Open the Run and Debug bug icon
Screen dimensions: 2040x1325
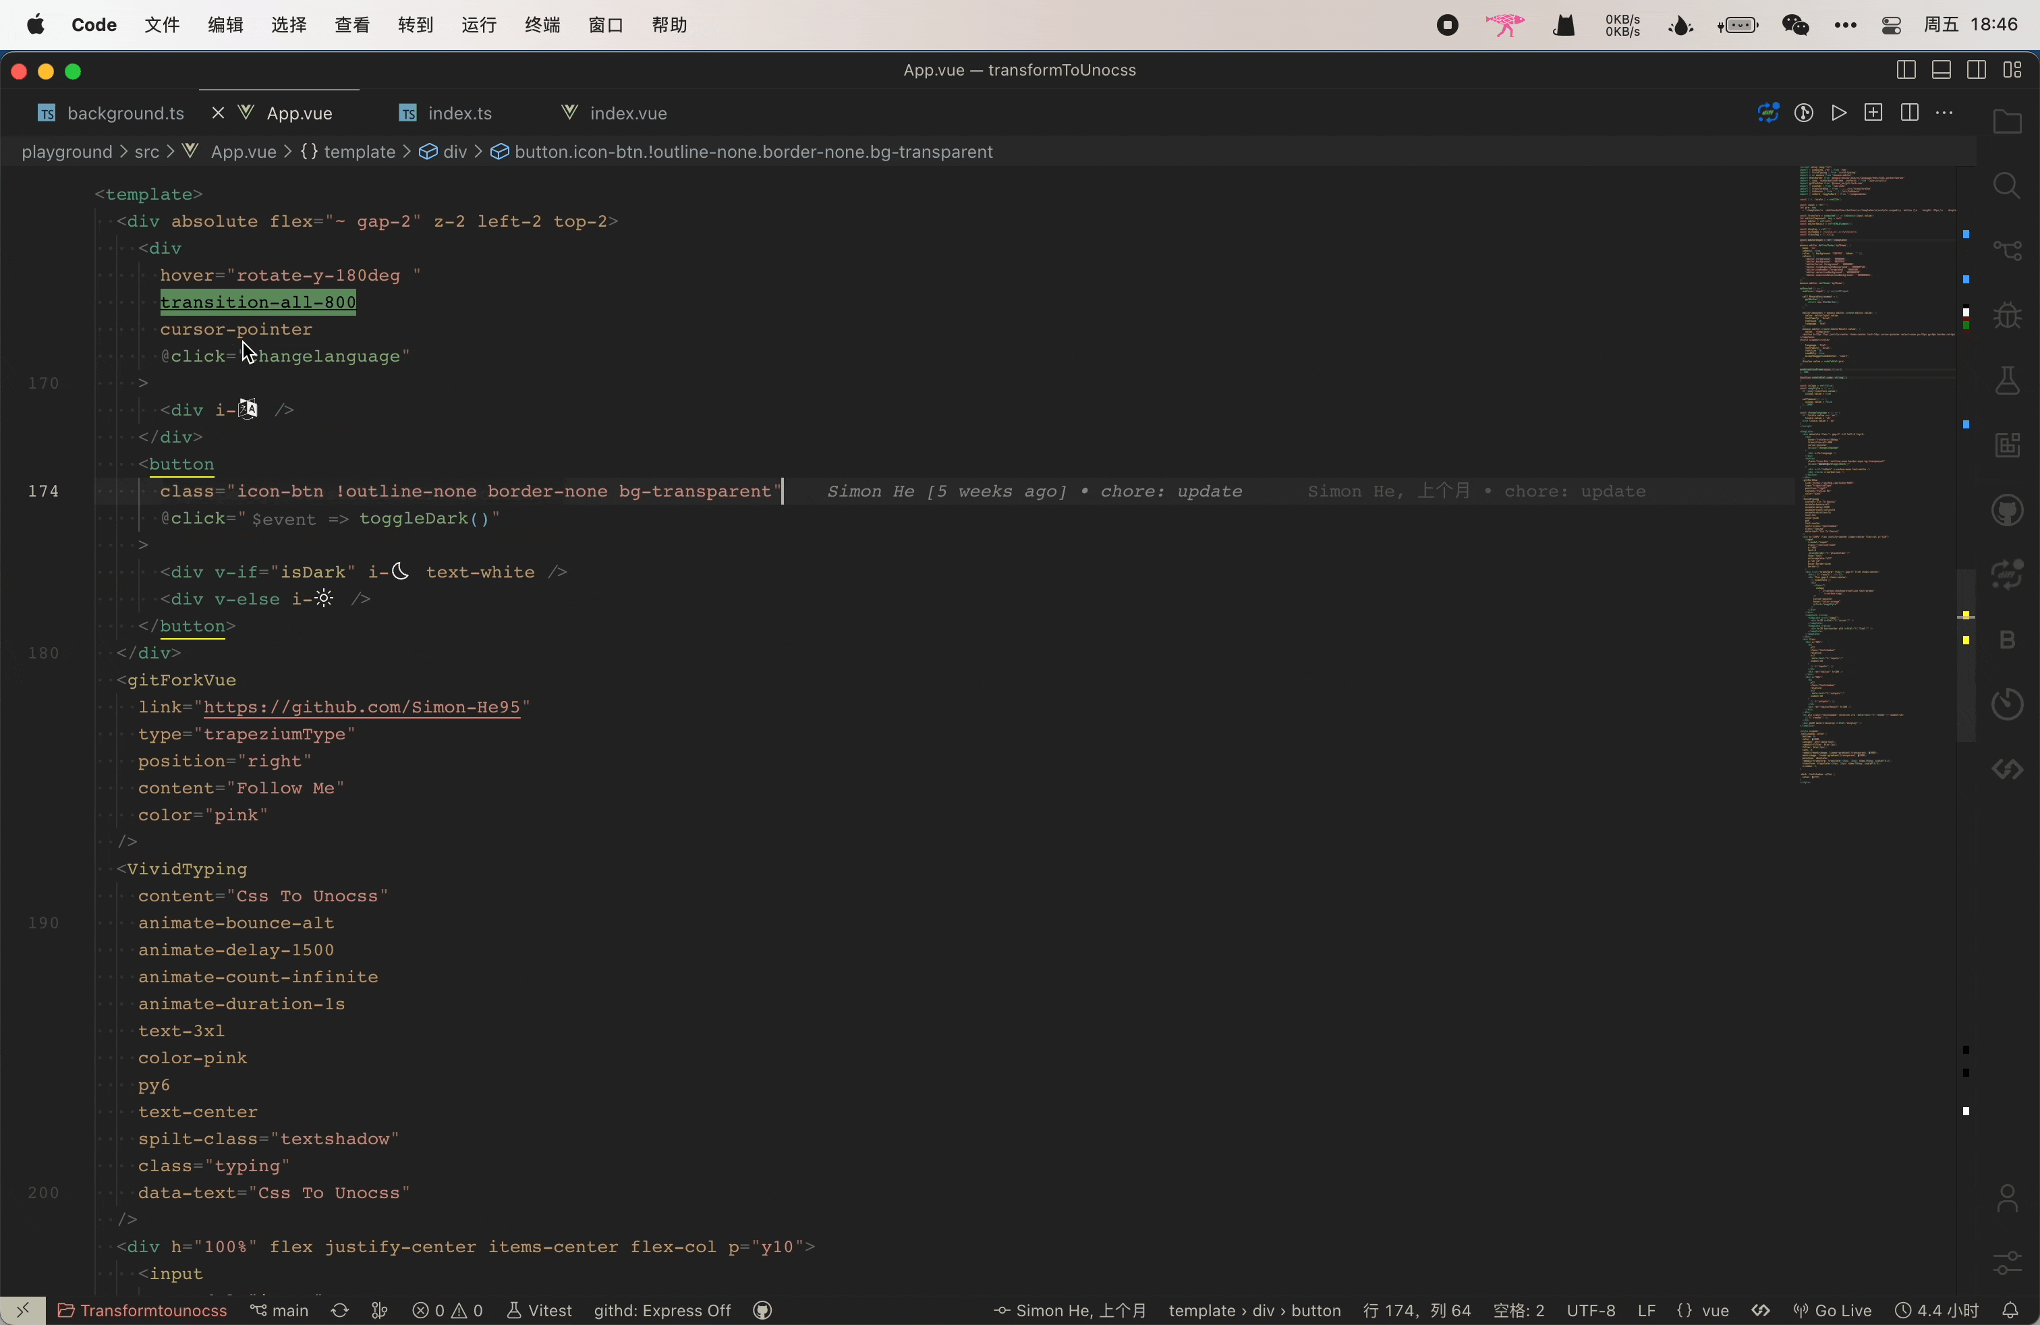click(x=2006, y=316)
